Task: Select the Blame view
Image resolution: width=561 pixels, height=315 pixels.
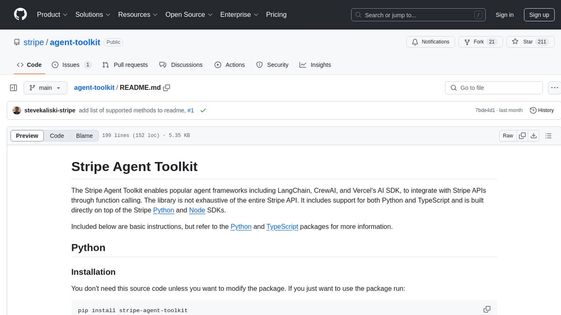Action: click(x=85, y=136)
